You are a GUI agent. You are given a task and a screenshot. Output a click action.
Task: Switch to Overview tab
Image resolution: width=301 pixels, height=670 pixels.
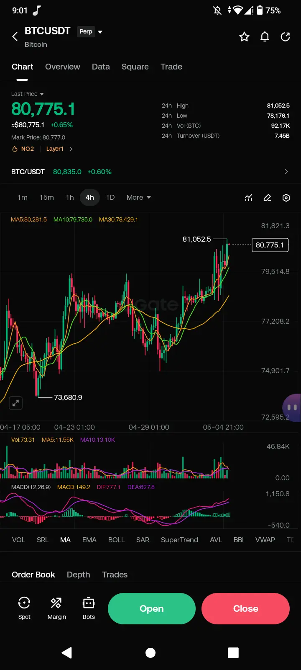click(63, 67)
